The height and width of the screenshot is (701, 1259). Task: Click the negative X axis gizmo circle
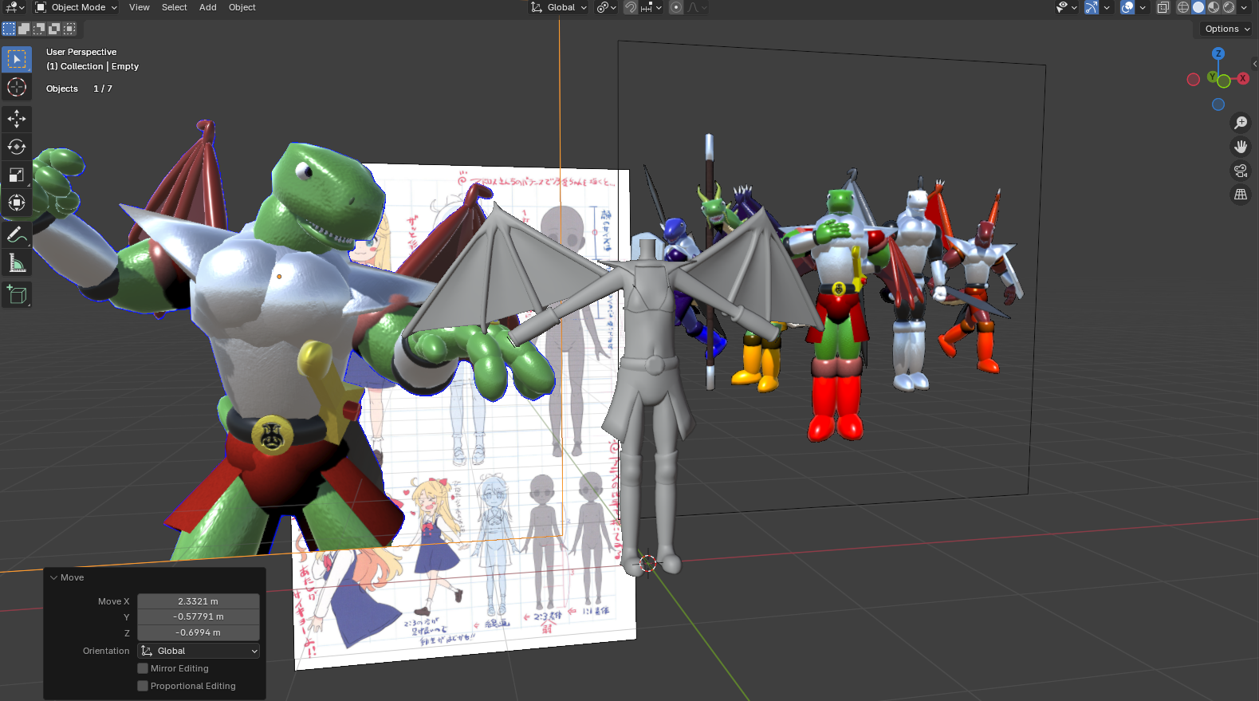1194,79
